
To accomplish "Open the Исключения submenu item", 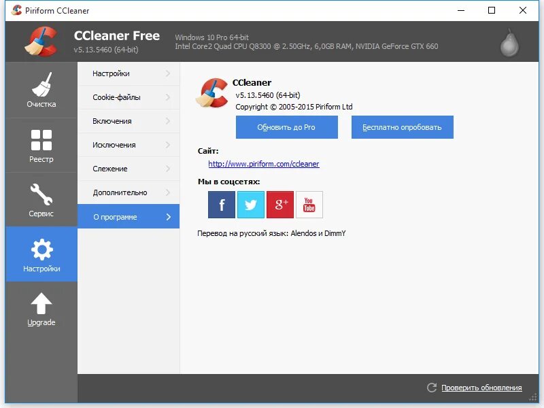I will (129, 145).
